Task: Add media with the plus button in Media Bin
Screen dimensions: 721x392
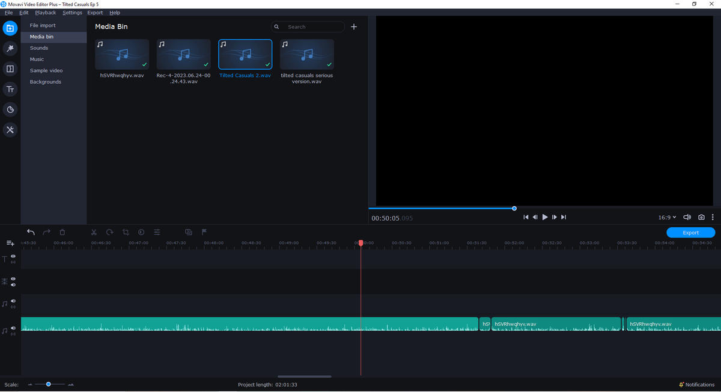Action: coord(354,27)
